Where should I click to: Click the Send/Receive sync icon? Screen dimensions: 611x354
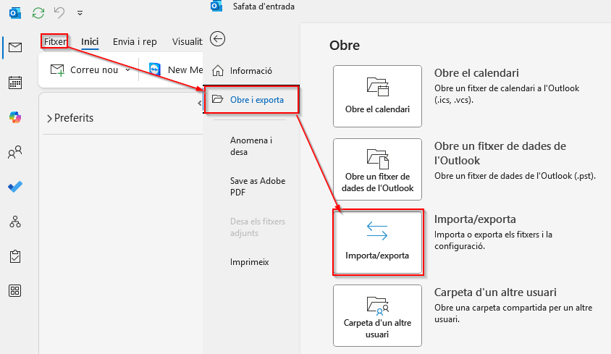pyautogui.click(x=38, y=12)
